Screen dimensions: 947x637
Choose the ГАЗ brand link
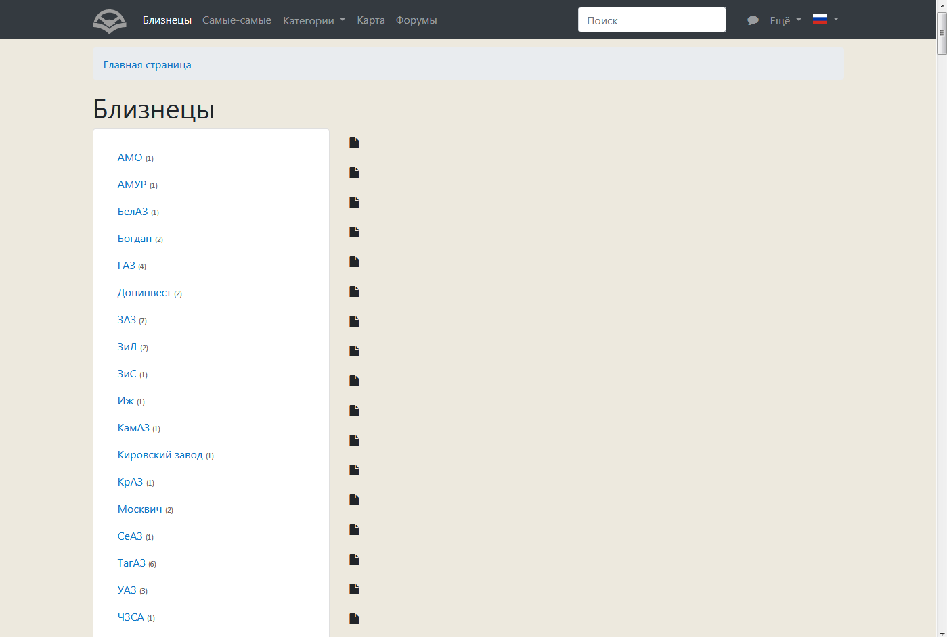[x=127, y=266]
